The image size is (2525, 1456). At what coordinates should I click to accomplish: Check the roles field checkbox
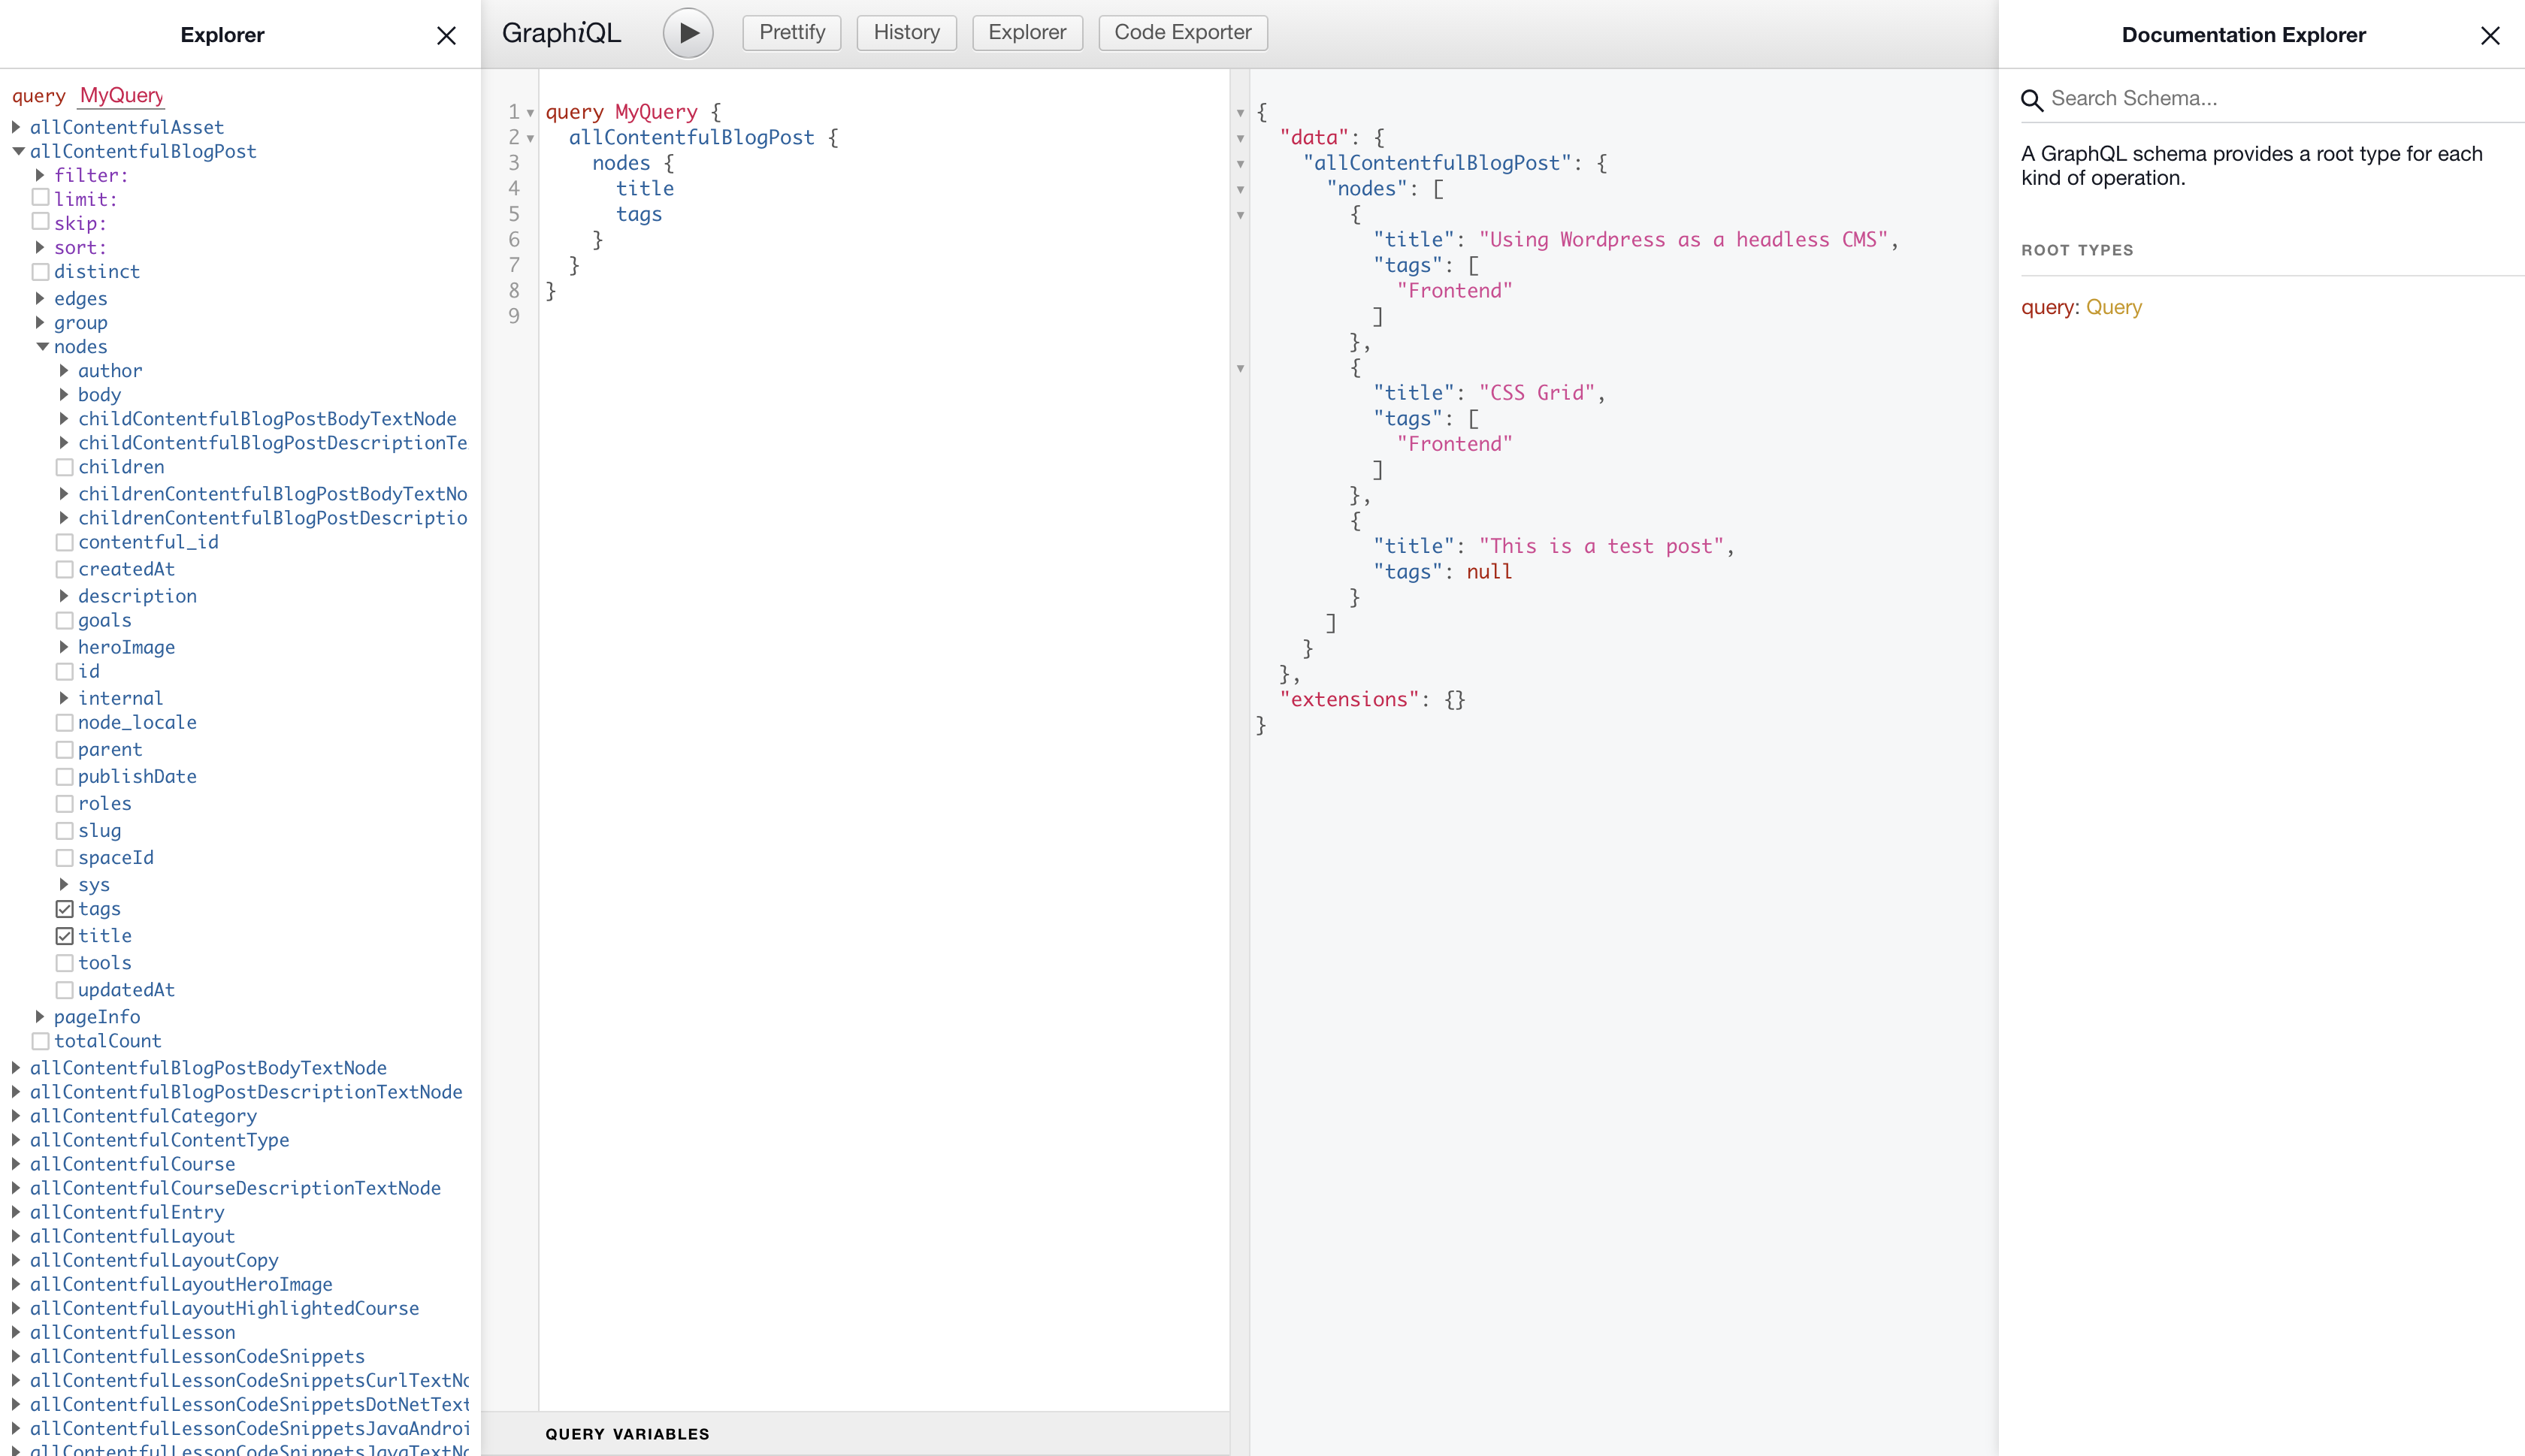pos(65,803)
